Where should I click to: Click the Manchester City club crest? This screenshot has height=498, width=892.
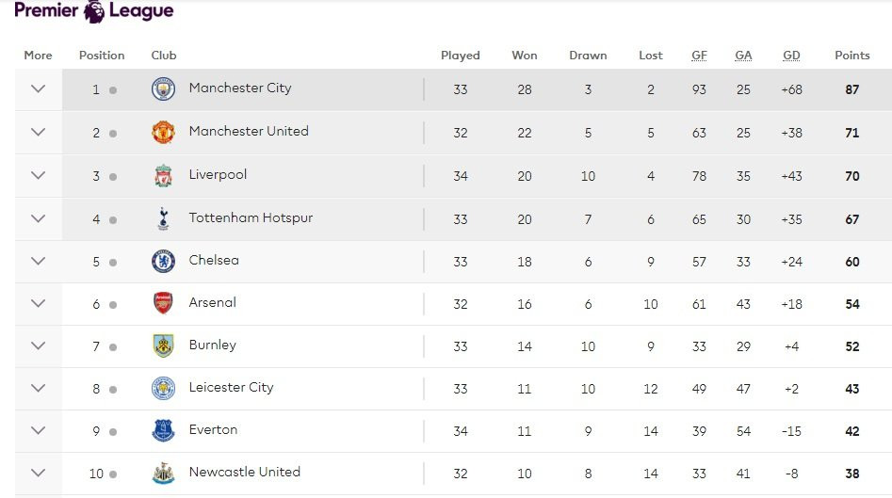[x=164, y=89]
